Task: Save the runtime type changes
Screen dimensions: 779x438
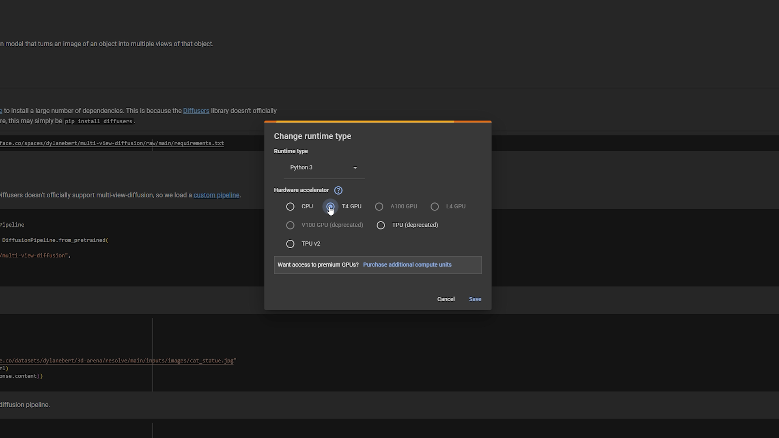Action: [475, 299]
